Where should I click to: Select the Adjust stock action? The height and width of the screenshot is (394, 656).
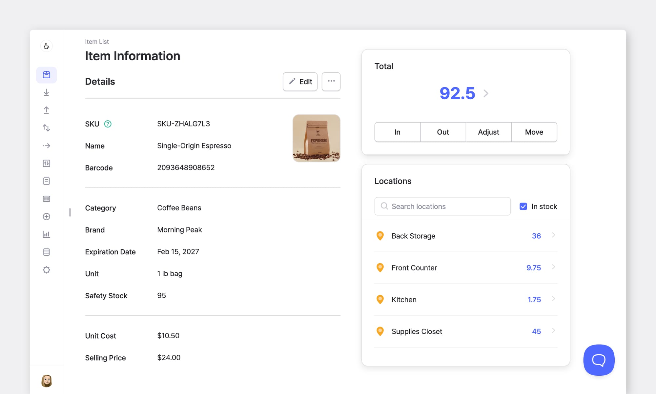coord(488,132)
